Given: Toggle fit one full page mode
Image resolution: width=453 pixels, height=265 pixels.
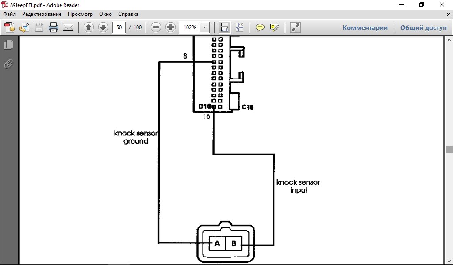Looking at the screenshot, I should [x=239, y=27].
